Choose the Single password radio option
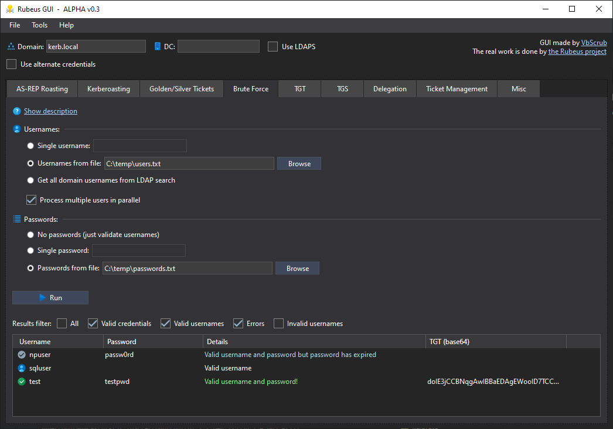Viewport: 613px width, 429px height. click(30, 250)
